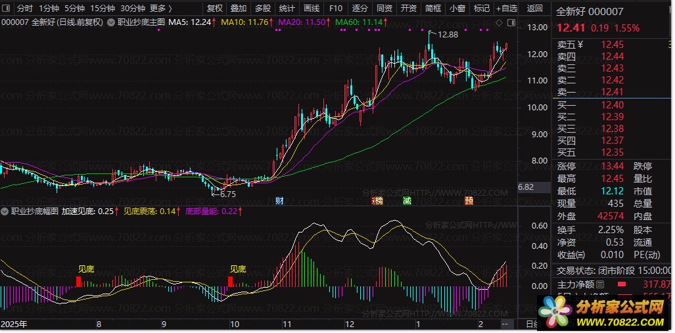
Task: Click the first 见底 red signal bar
Action: (78, 281)
